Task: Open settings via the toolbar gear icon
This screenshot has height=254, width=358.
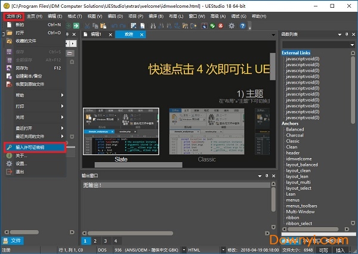Action: pos(232,26)
